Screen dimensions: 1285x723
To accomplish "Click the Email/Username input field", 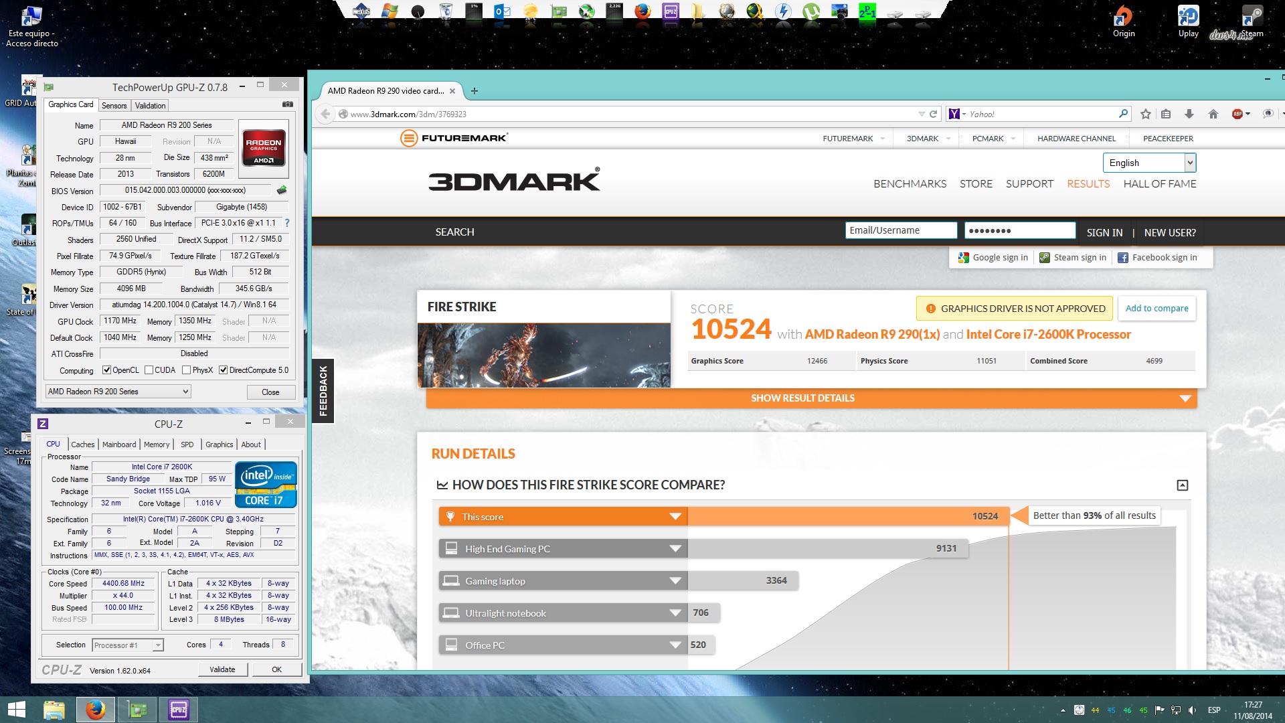I will 900,230.
